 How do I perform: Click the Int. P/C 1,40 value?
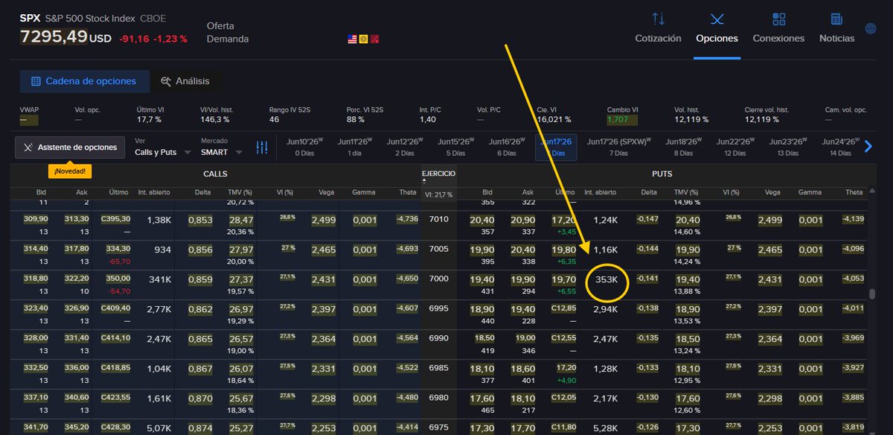(x=428, y=119)
